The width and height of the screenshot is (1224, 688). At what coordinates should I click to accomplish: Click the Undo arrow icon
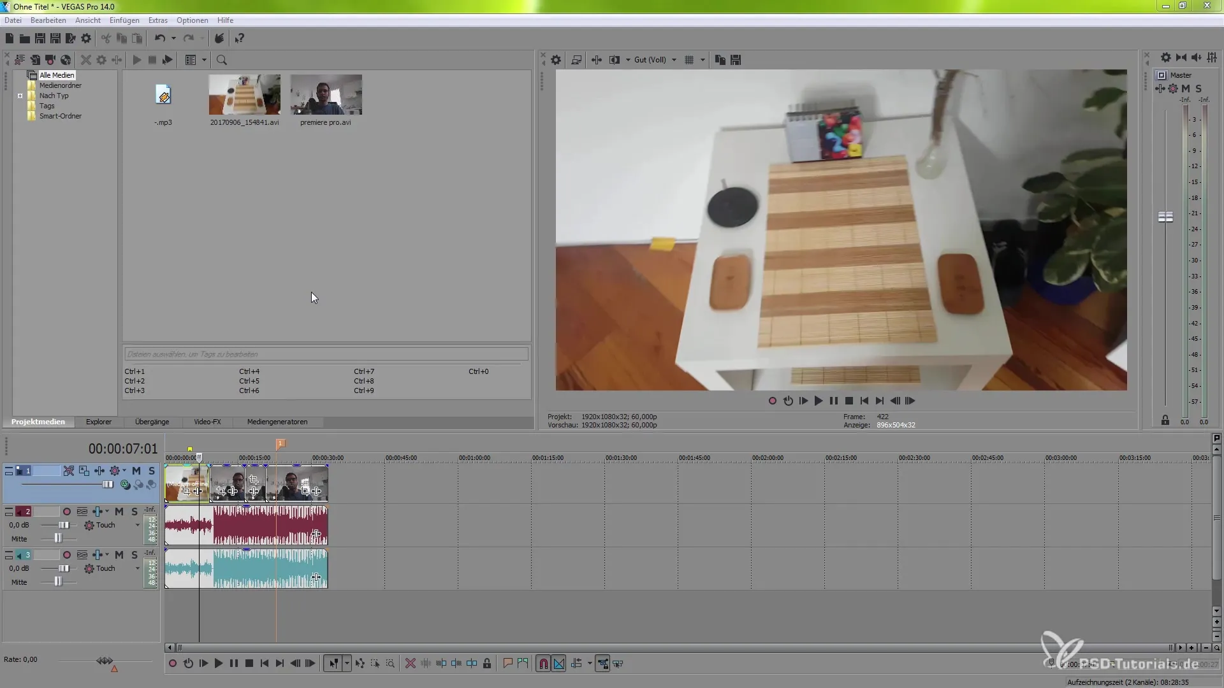(x=160, y=39)
